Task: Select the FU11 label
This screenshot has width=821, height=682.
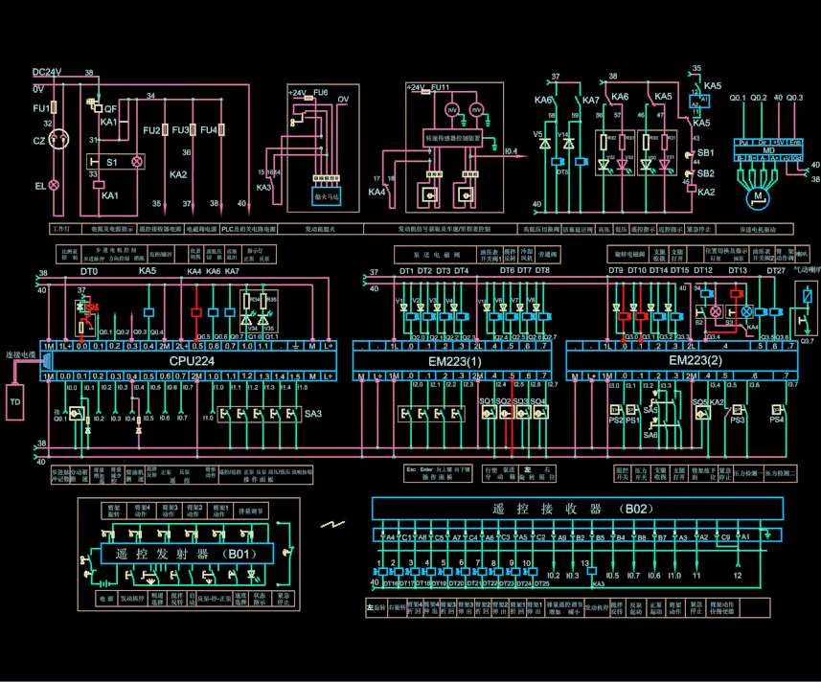Action: coord(440,87)
